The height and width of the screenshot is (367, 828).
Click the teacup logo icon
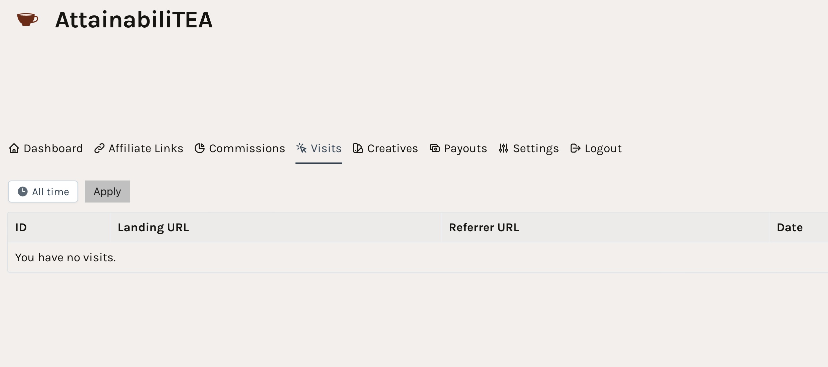(27, 20)
